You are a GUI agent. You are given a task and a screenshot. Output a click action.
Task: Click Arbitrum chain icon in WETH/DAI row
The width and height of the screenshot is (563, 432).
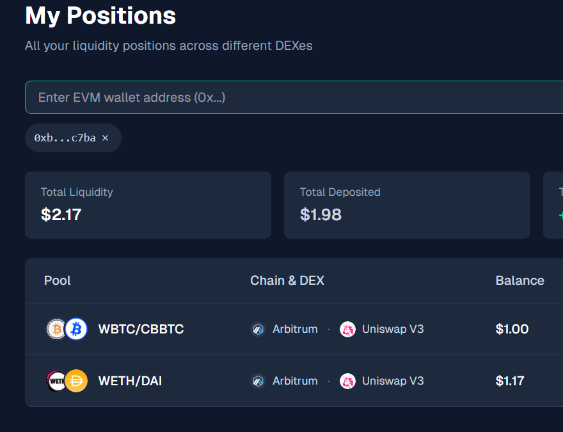(x=258, y=381)
